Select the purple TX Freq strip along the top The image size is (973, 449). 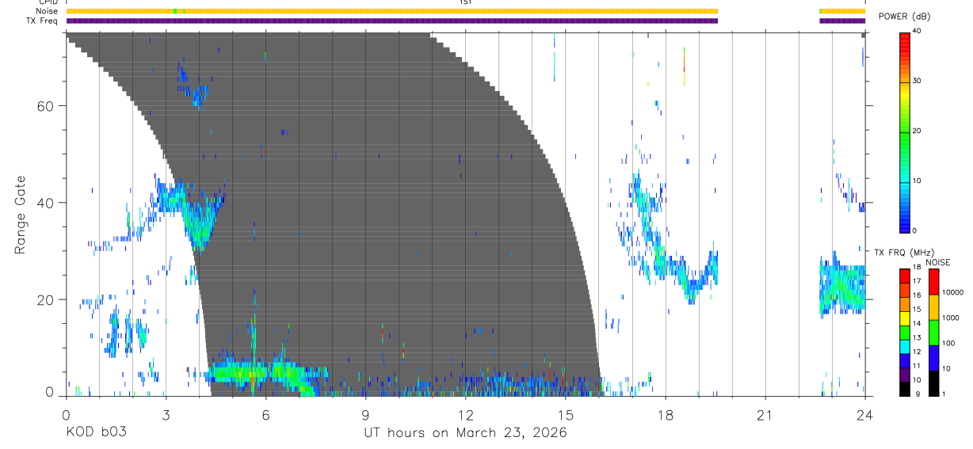pyautogui.click(x=392, y=21)
